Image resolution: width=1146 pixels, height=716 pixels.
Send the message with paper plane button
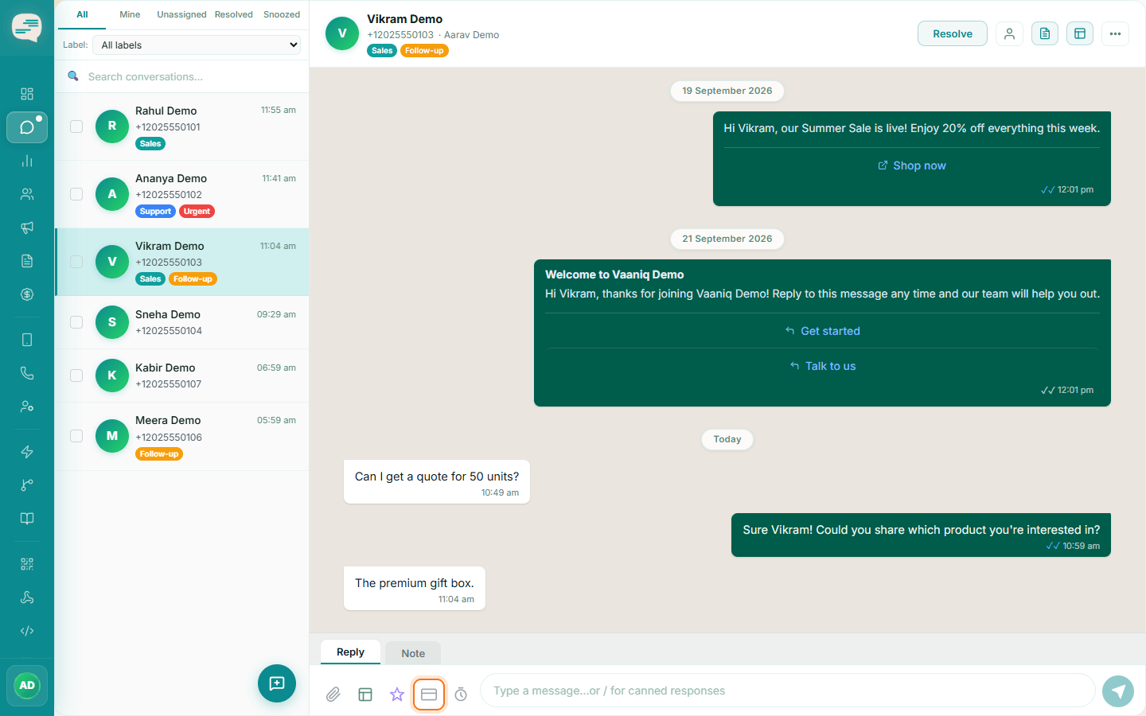(x=1118, y=691)
